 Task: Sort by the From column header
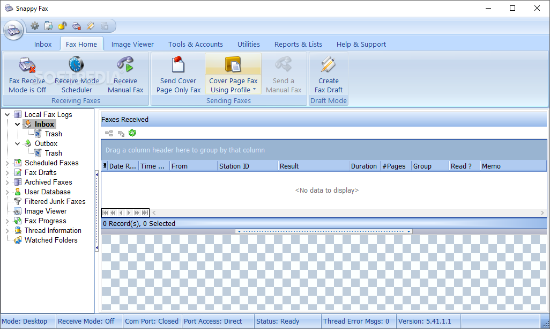pyautogui.click(x=194, y=166)
